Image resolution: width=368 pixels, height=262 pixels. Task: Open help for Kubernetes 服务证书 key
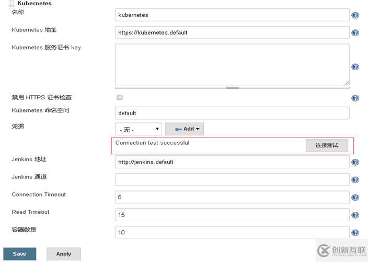pos(355,67)
